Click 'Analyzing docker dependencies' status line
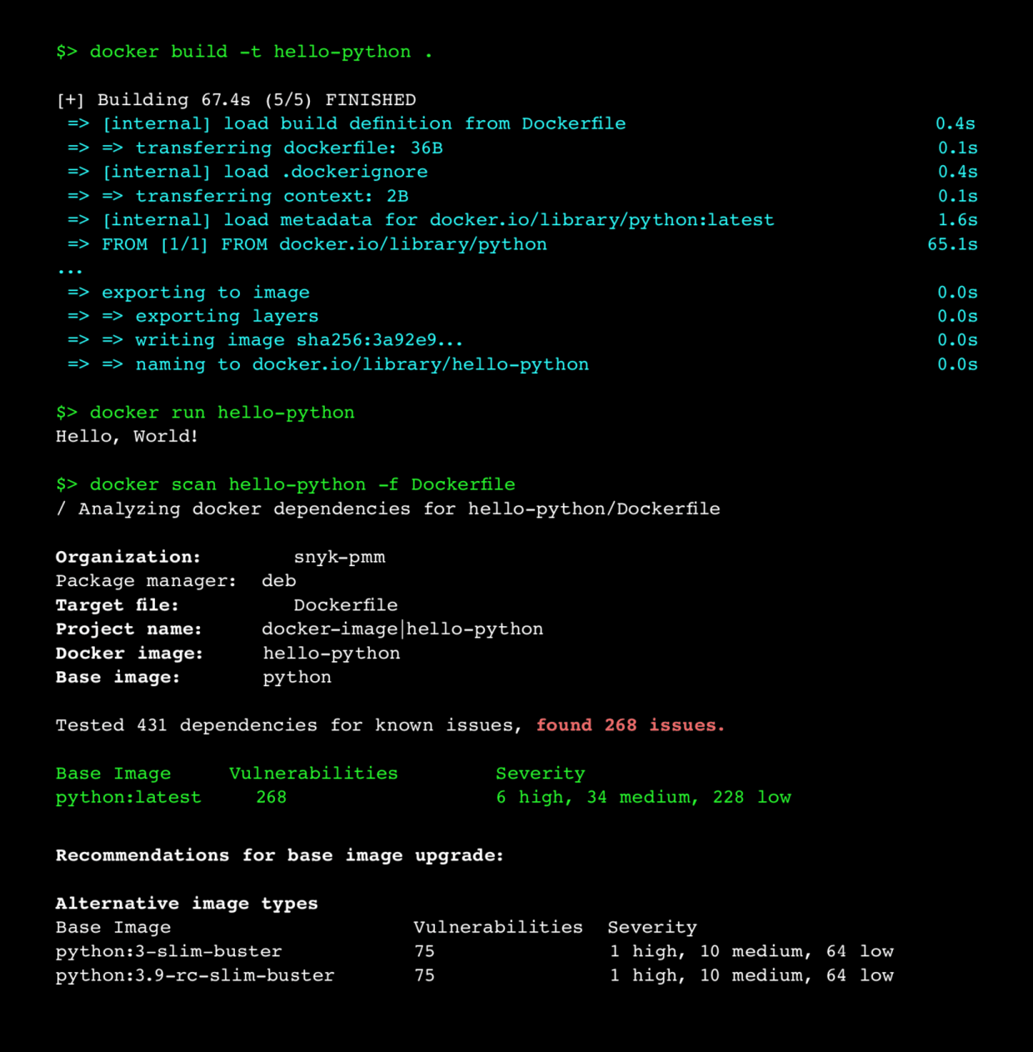The width and height of the screenshot is (1033, 1052). point(388,508)
